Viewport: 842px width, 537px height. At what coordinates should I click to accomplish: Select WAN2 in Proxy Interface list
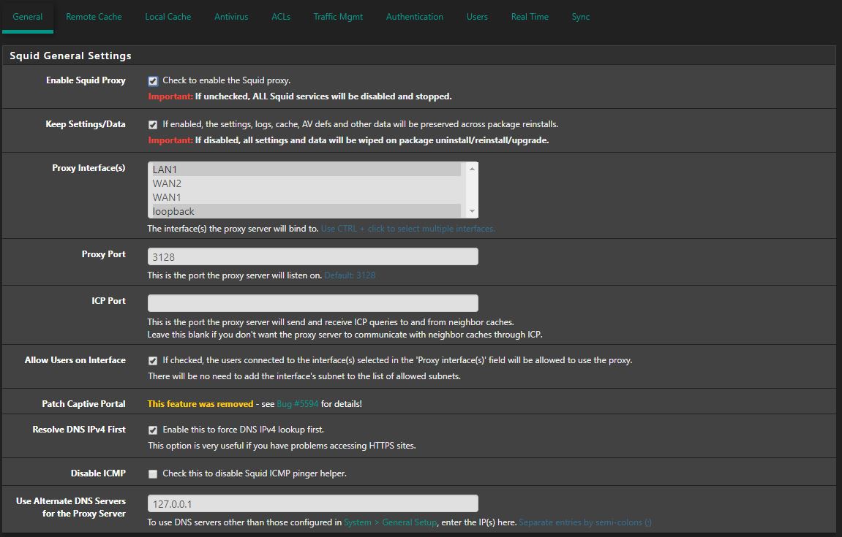tap(306, 183)
